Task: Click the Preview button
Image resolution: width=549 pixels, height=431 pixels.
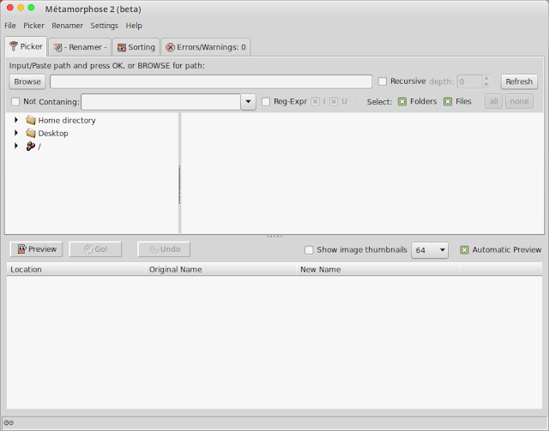Action: click(x=36, y=249)
